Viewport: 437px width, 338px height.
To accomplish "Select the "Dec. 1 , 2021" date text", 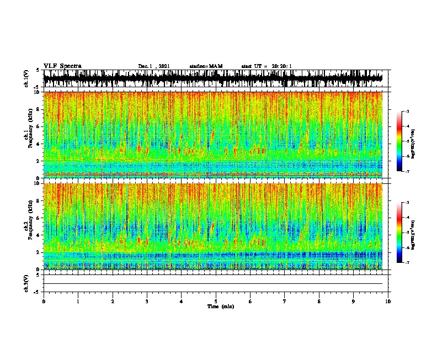I will pyautogui.click(x=154, y=66).
